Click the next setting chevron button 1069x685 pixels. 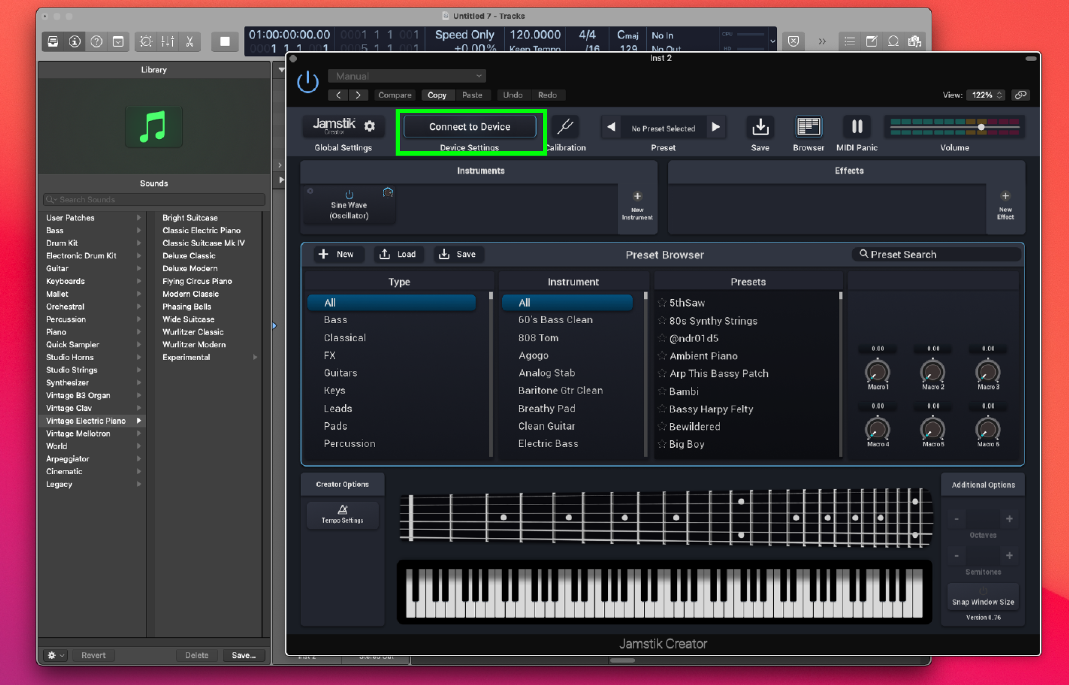tap(358, 95)
